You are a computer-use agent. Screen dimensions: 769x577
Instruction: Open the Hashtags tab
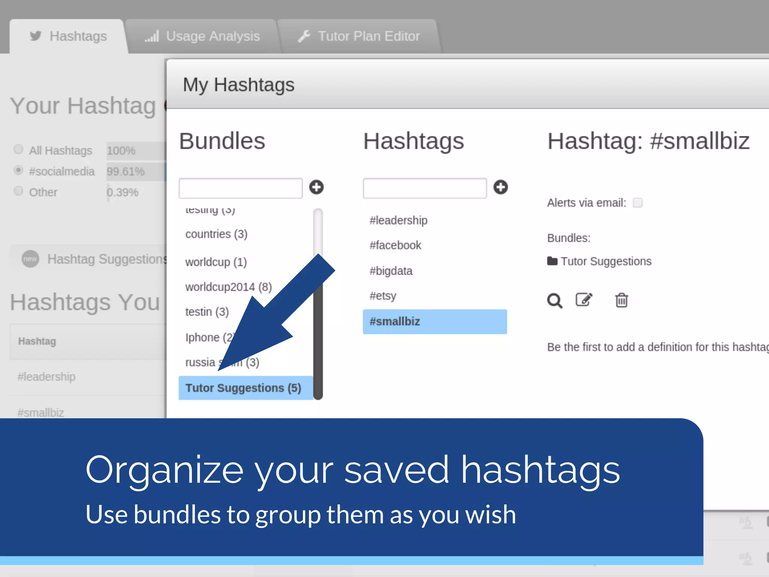click(x=68, y=36)
